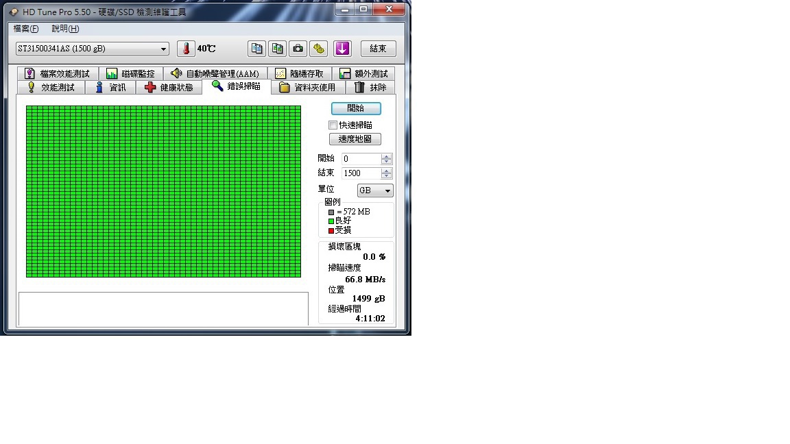Decrease the 結束 end value spinner
Viewport: 790px width, 444px height.
[387, 176]
